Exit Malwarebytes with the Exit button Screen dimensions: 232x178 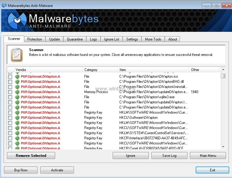(213, 170)
